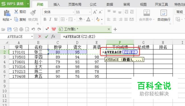Click cell containing 170503

[x=19, y=57]
